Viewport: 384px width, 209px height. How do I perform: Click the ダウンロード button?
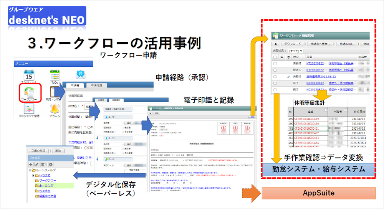click(292, 44)
